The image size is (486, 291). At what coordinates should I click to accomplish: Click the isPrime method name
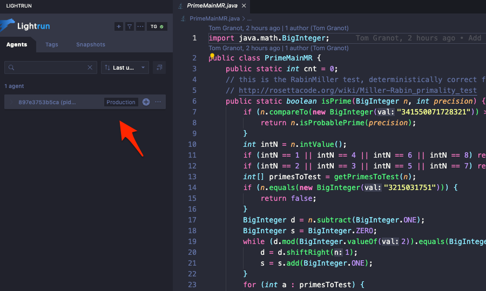[x=336, y=101]
